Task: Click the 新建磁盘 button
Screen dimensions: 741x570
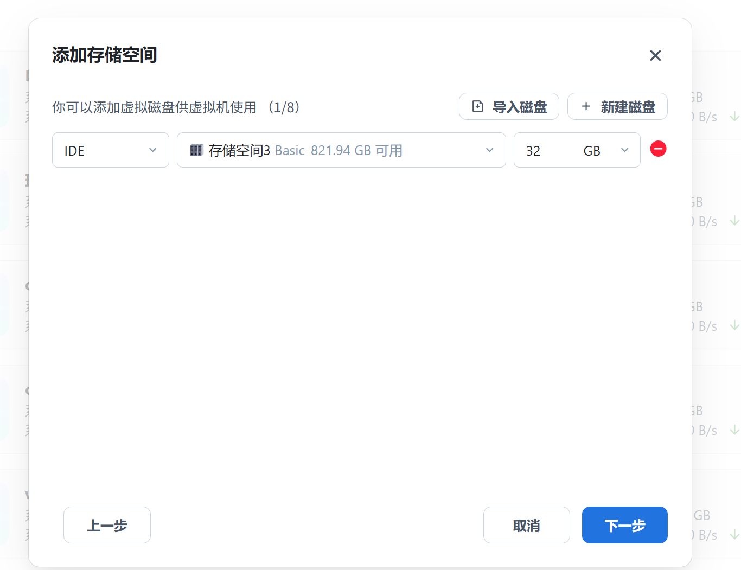Action: point(617,106)
